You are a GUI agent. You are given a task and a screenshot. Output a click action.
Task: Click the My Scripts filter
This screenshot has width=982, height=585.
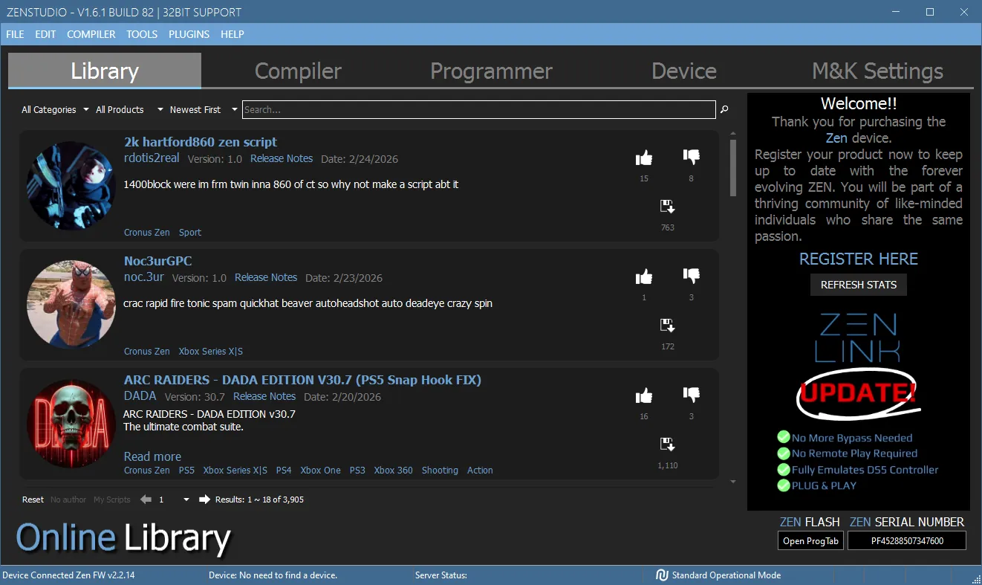coord(112,500)
